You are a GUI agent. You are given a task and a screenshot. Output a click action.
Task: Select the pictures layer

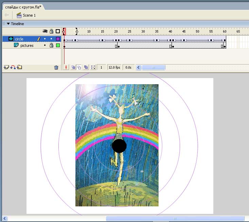tap(32, 45)
